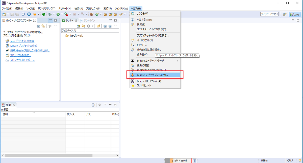Open the dropdown beside the New Class icon
The height and width of the screenshot is (163, 303).
[100, 14]
